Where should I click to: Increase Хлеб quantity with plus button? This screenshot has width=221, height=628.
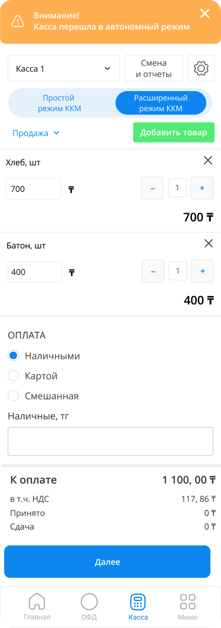(x=202, y=188)
